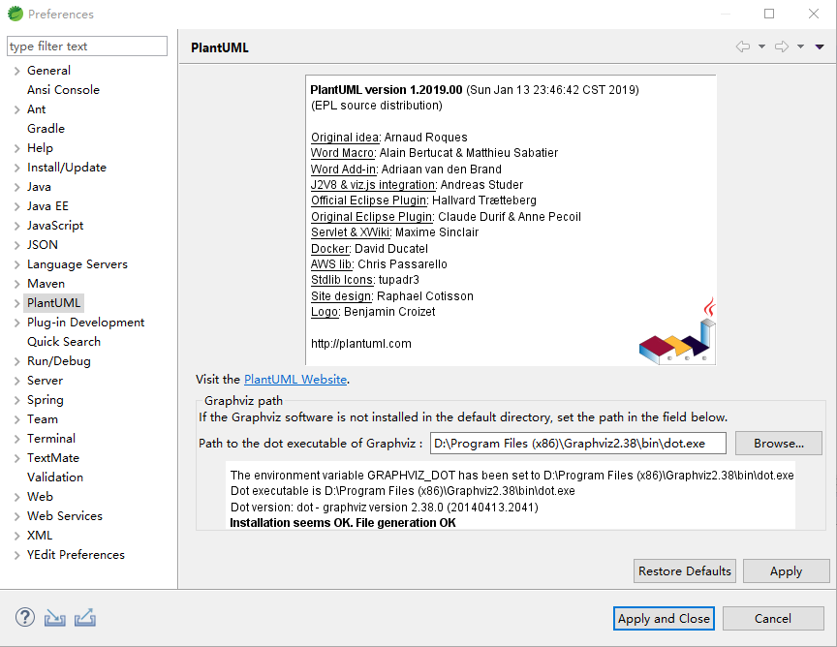Click the Export preferences icon
The height and width of the screenshot is (647, 837).
tap(85, 618)
